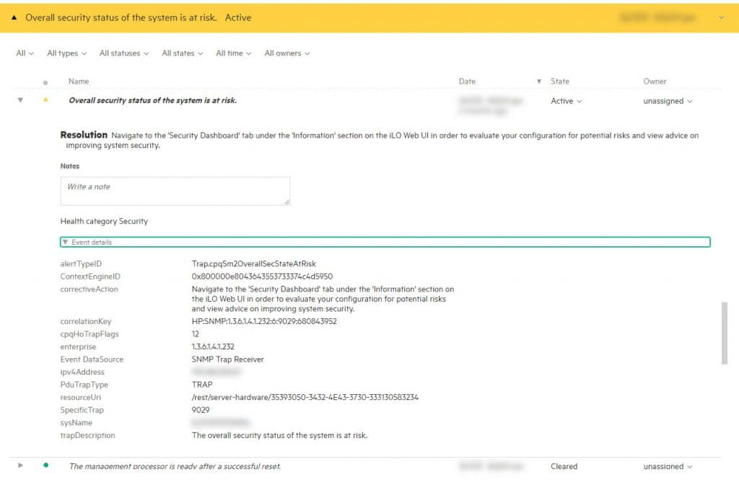Open the 'All' filter dropdown
739x480 pixels.
click(25, 53)
